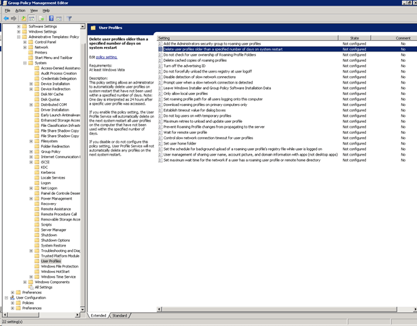Switch to the Standard tab

pos(120,315)
